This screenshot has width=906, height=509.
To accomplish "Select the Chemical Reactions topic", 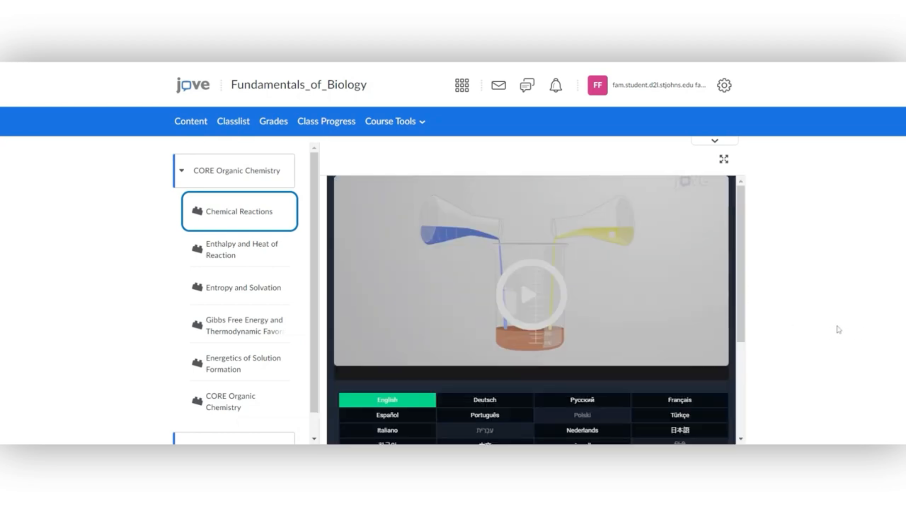I will pyautogui.click(x=239, y=212).
